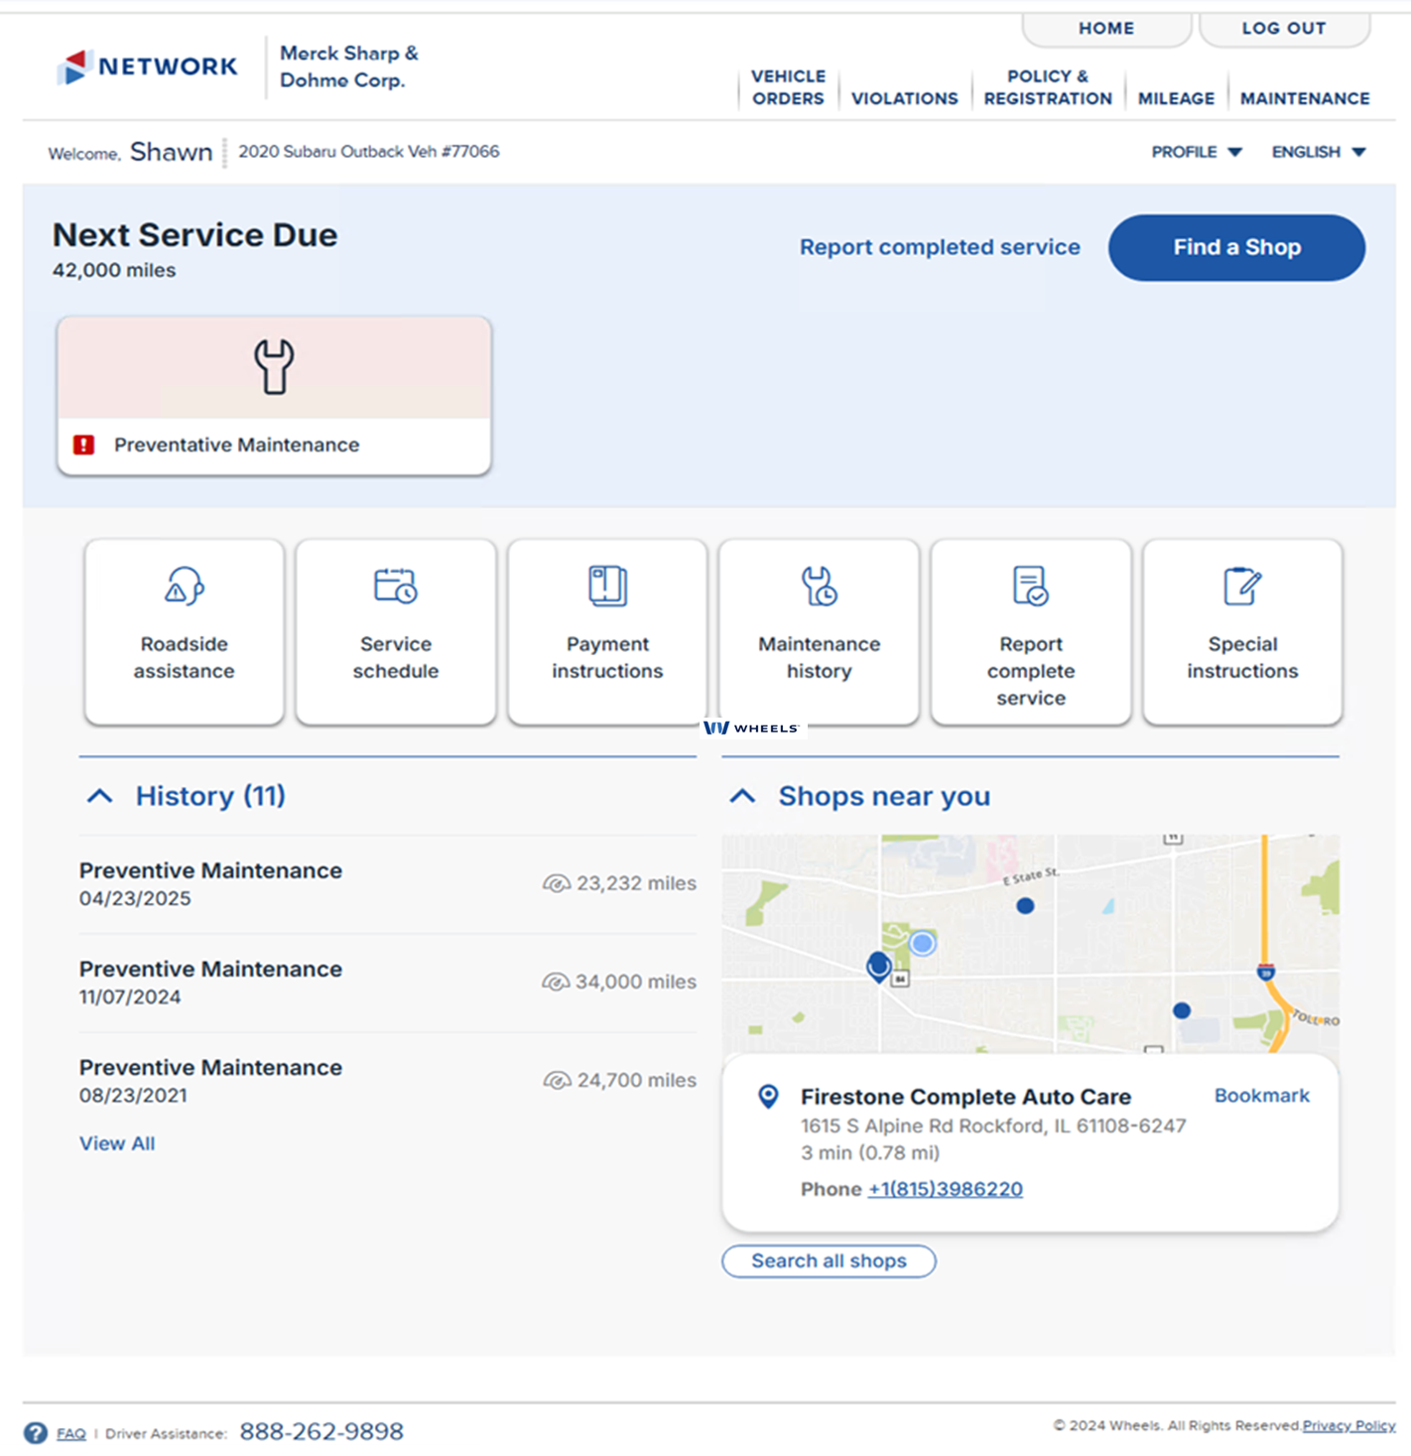1411x1456 pixels.
Task: Click the Preventative Maintenance wrench card
Action: point(274,395)
